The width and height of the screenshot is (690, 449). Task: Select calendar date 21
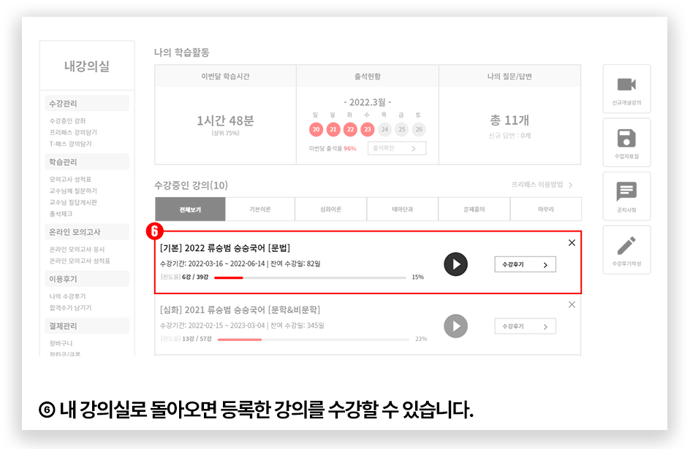click(333, 130)
